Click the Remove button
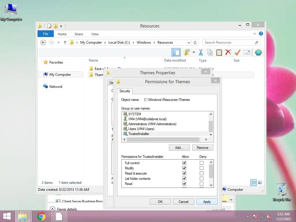Viewport: 296px width, 222px height. click(x=203, y=148)
